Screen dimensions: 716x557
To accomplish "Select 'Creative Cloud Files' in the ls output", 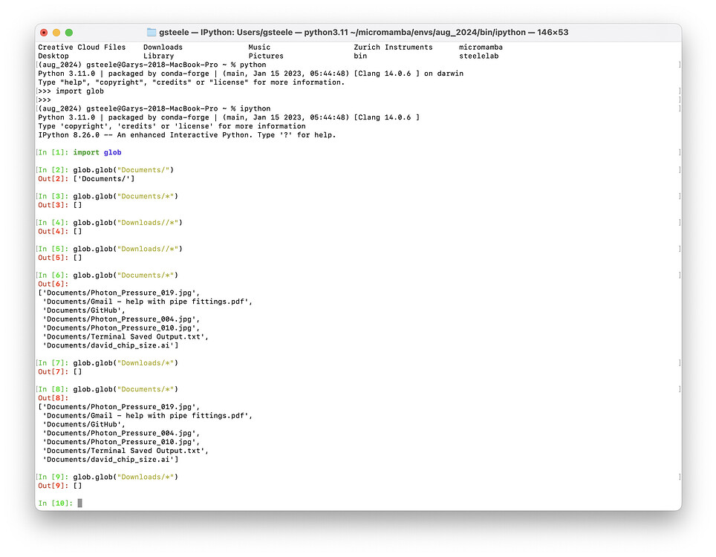I will click(82, 46).
